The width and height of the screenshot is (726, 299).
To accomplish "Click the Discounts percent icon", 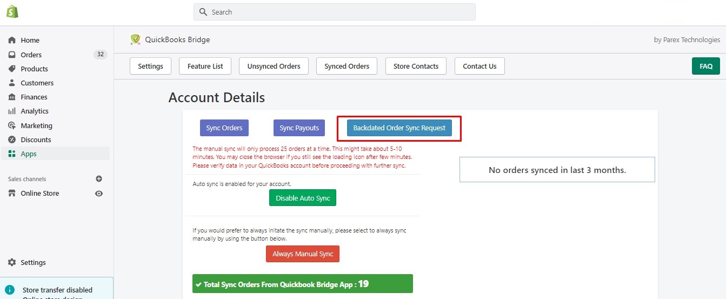I will 12,139.
